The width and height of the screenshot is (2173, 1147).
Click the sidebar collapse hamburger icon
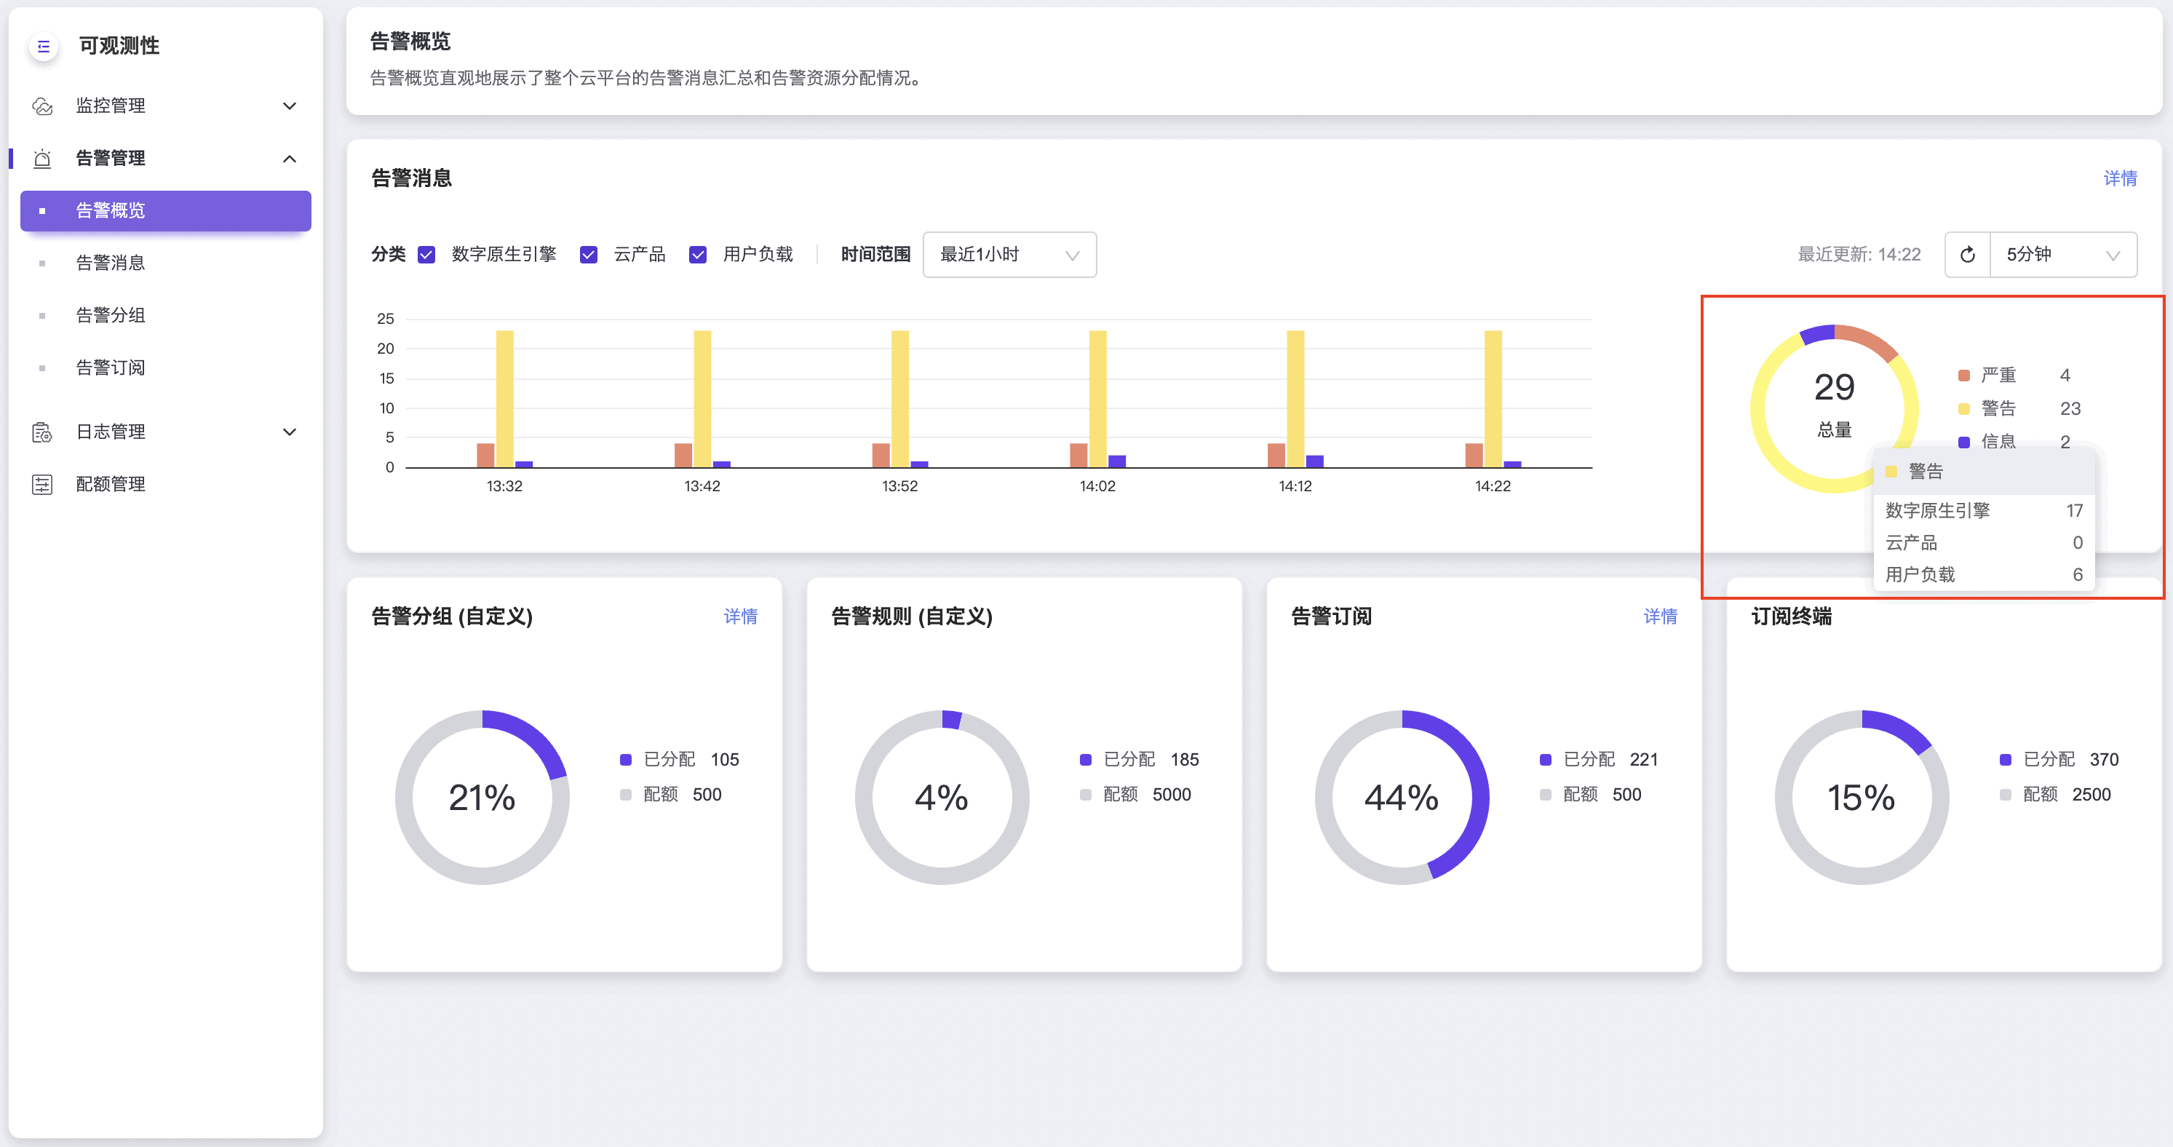[x=44, y=47]
